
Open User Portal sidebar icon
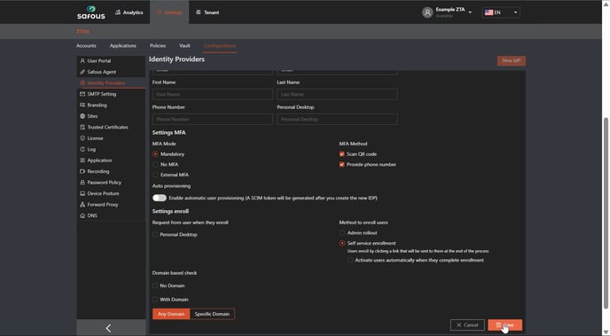tap(82, 60)
